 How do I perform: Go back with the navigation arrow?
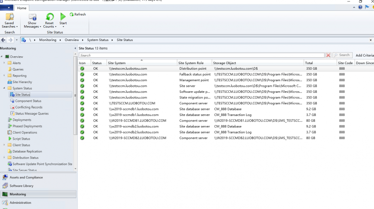point(3,40)
